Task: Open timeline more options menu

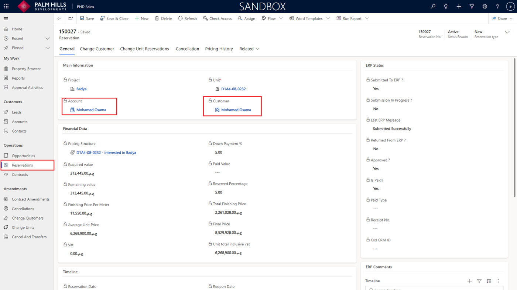Action: click(x=499, y=281)
